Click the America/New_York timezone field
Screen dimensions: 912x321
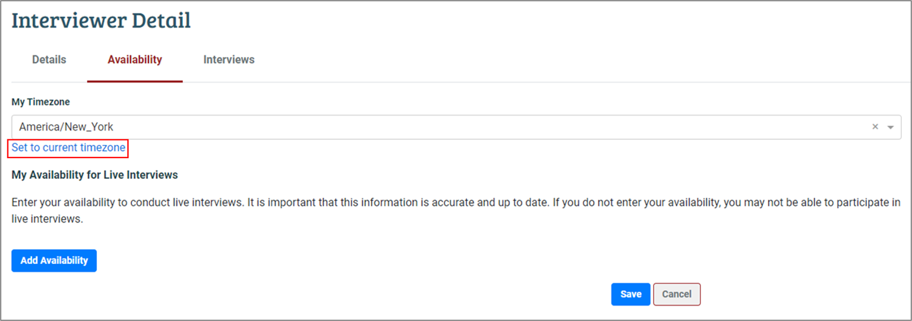456,127
